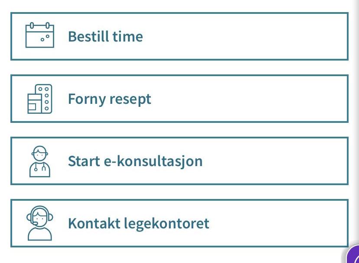The width and height of the screenshot is (359, 263).
Task: Select the 'Start e-konsultasjon' text label
Action: pyautogui.click(x=135, y=161)
